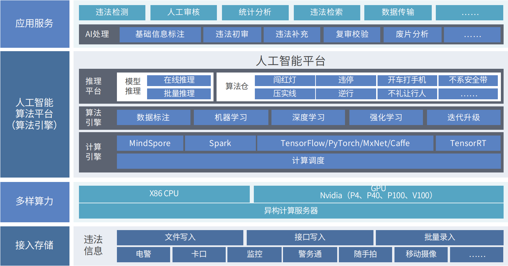The height and width of the screenshot is (266, 508).
Task: Select the 违法检索 block
Action: click(x=327, y=13)
